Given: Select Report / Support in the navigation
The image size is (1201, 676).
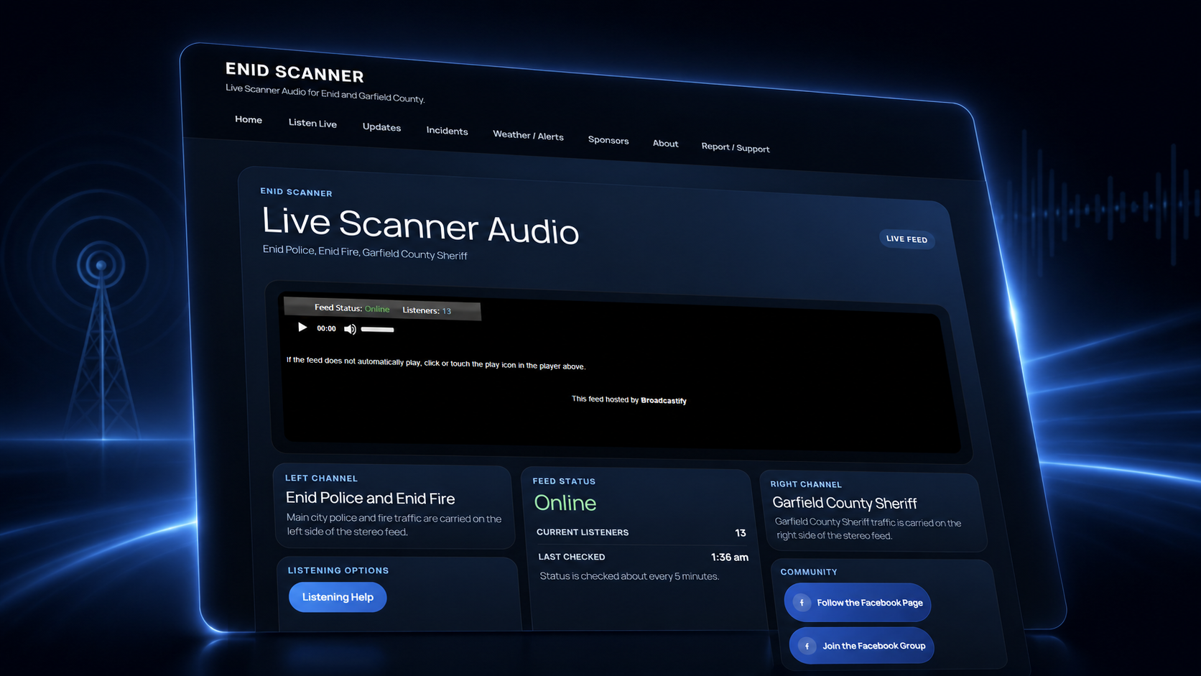Looking at the screenshot, I should pyautogui.click(x=736, y=147).
